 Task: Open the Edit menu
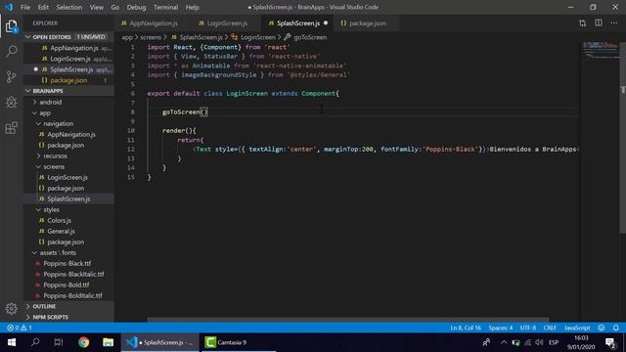click(43, 7)
